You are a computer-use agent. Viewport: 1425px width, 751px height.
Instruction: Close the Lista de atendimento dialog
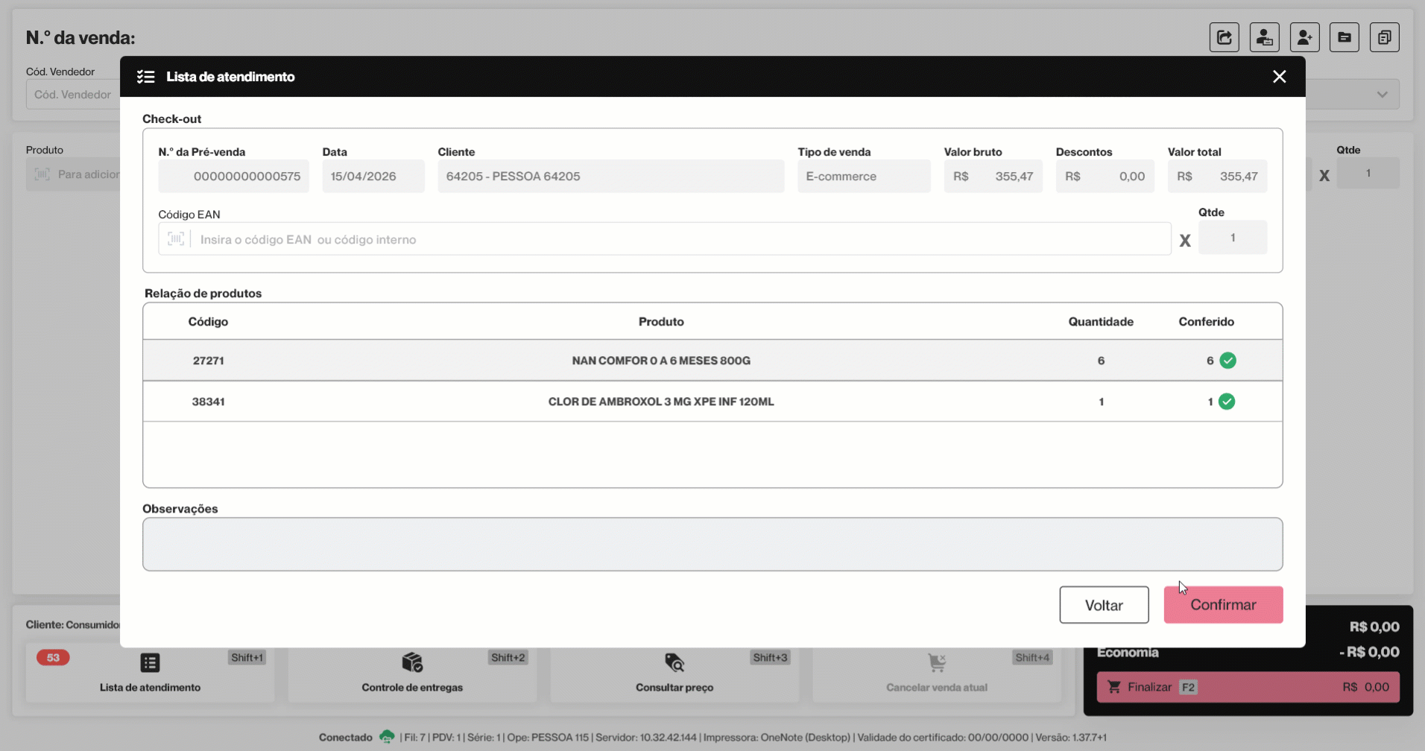[1279, 77]
